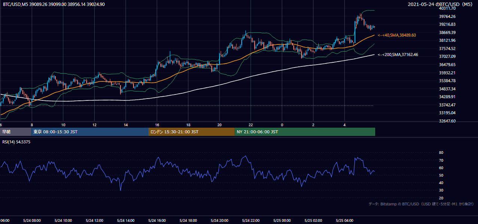The height and width of the screenshot is (224, 478).
Task: Click the RSI 20 level label
Action: pos(441,198)
